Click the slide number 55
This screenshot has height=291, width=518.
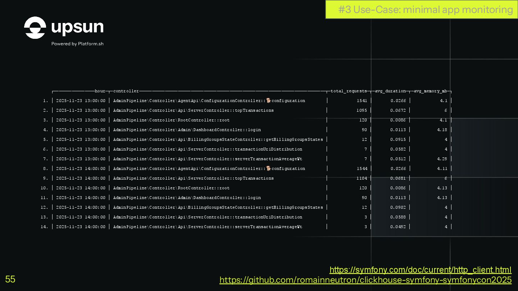[x=10, y=279]
